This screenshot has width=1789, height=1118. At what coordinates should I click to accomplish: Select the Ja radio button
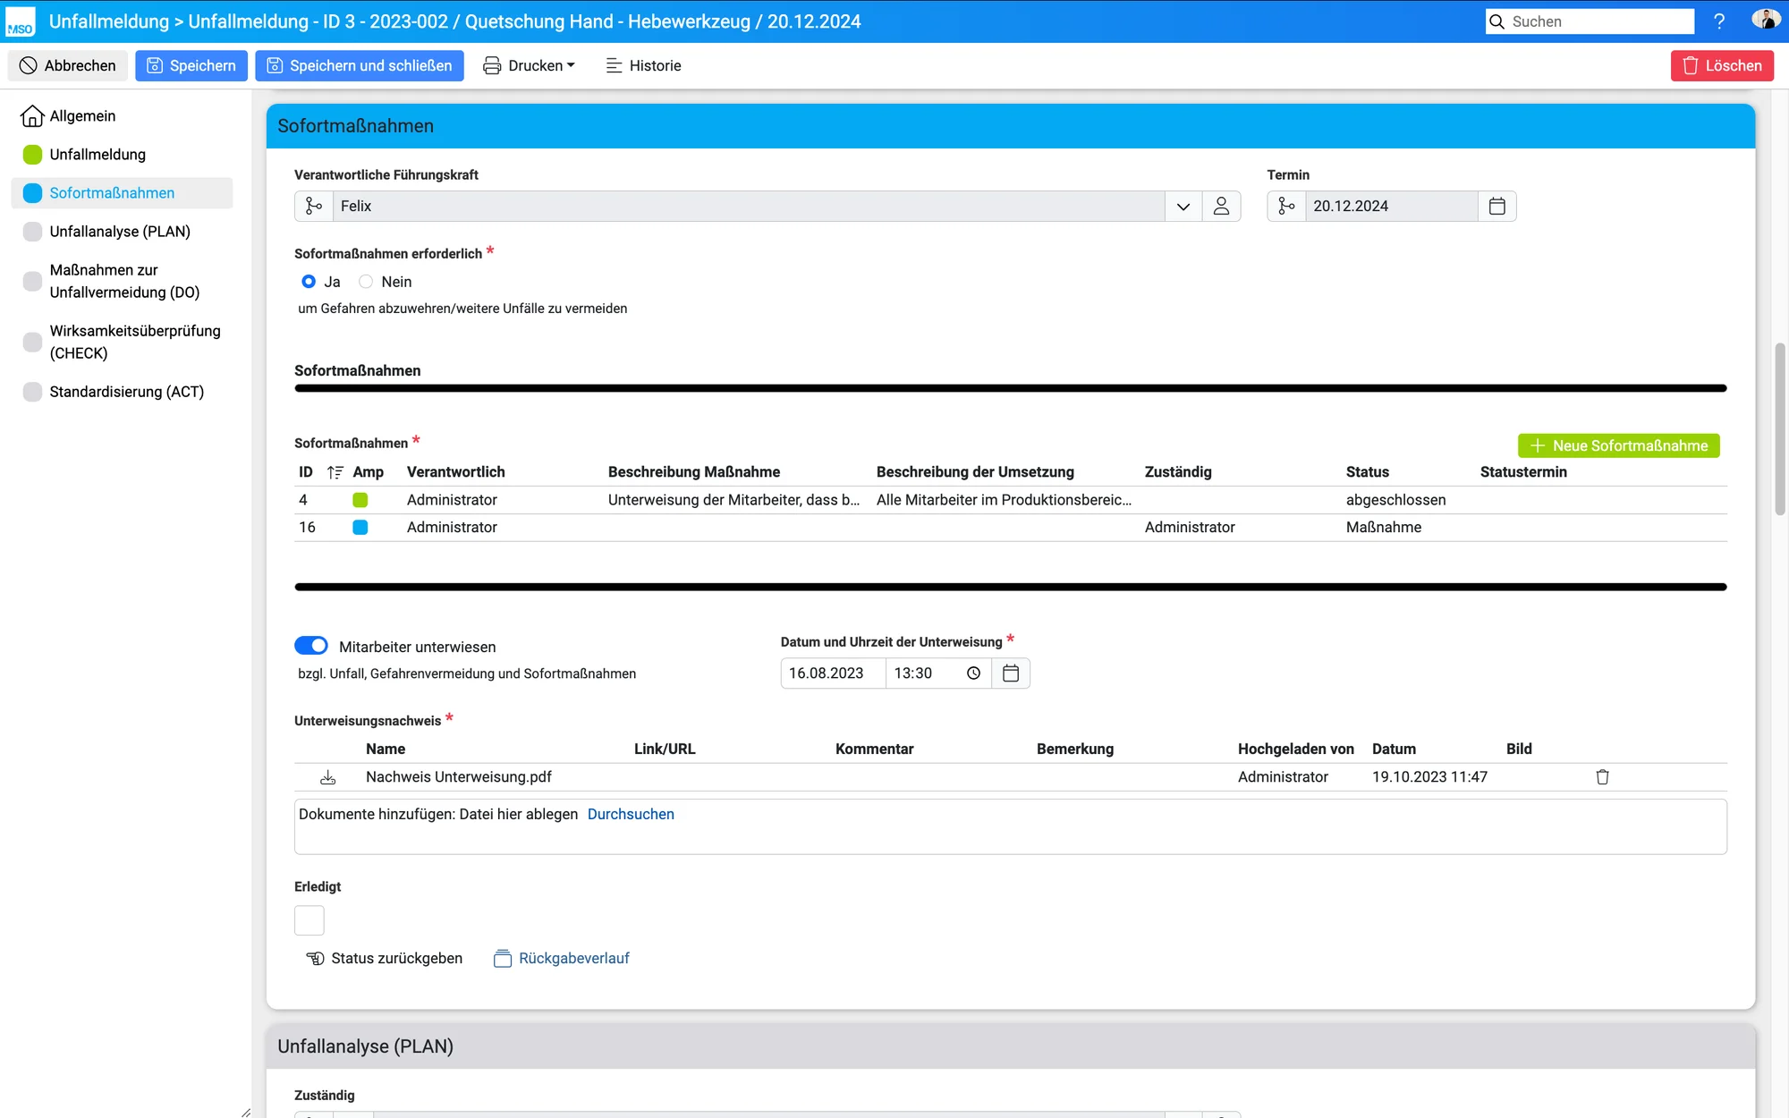[309, 282]
